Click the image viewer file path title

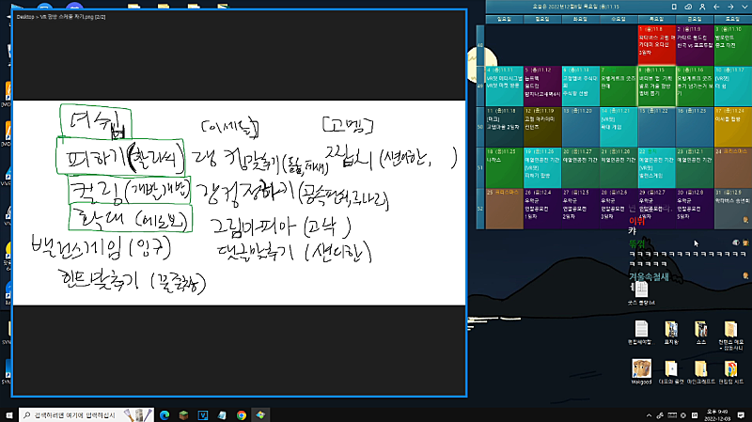[x=61, y=17]
